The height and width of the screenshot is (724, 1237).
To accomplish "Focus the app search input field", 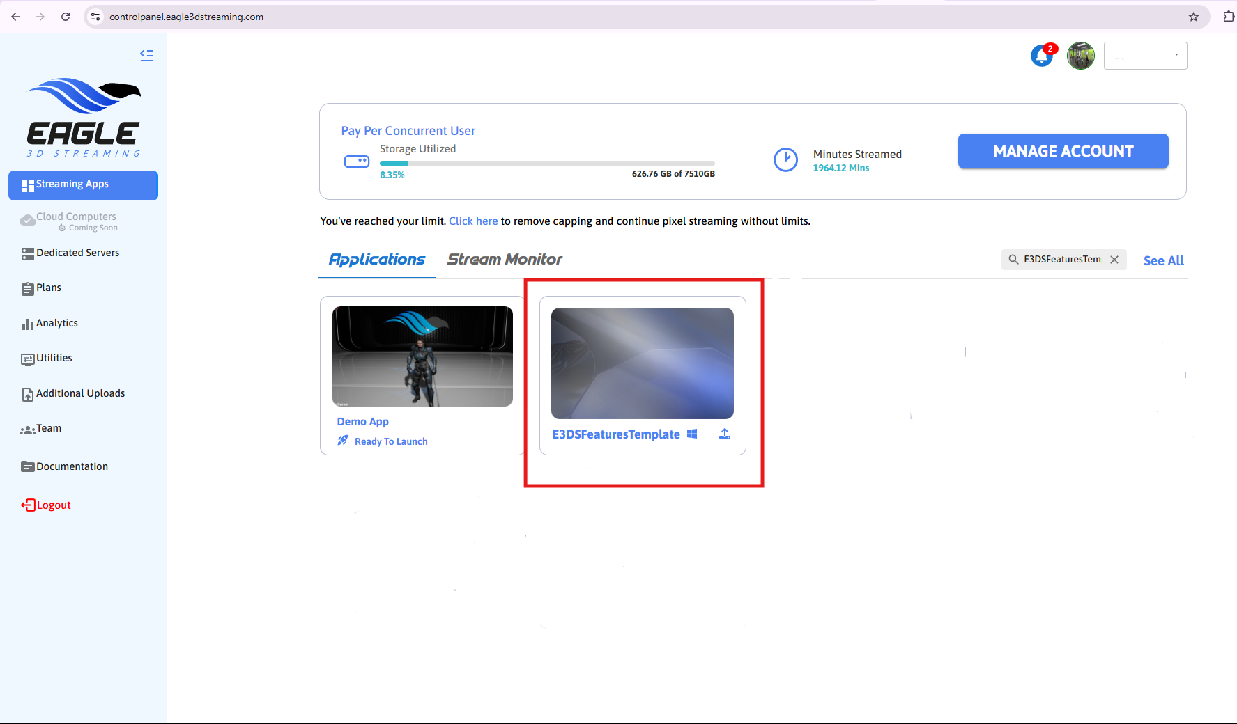I will 1062,260.
